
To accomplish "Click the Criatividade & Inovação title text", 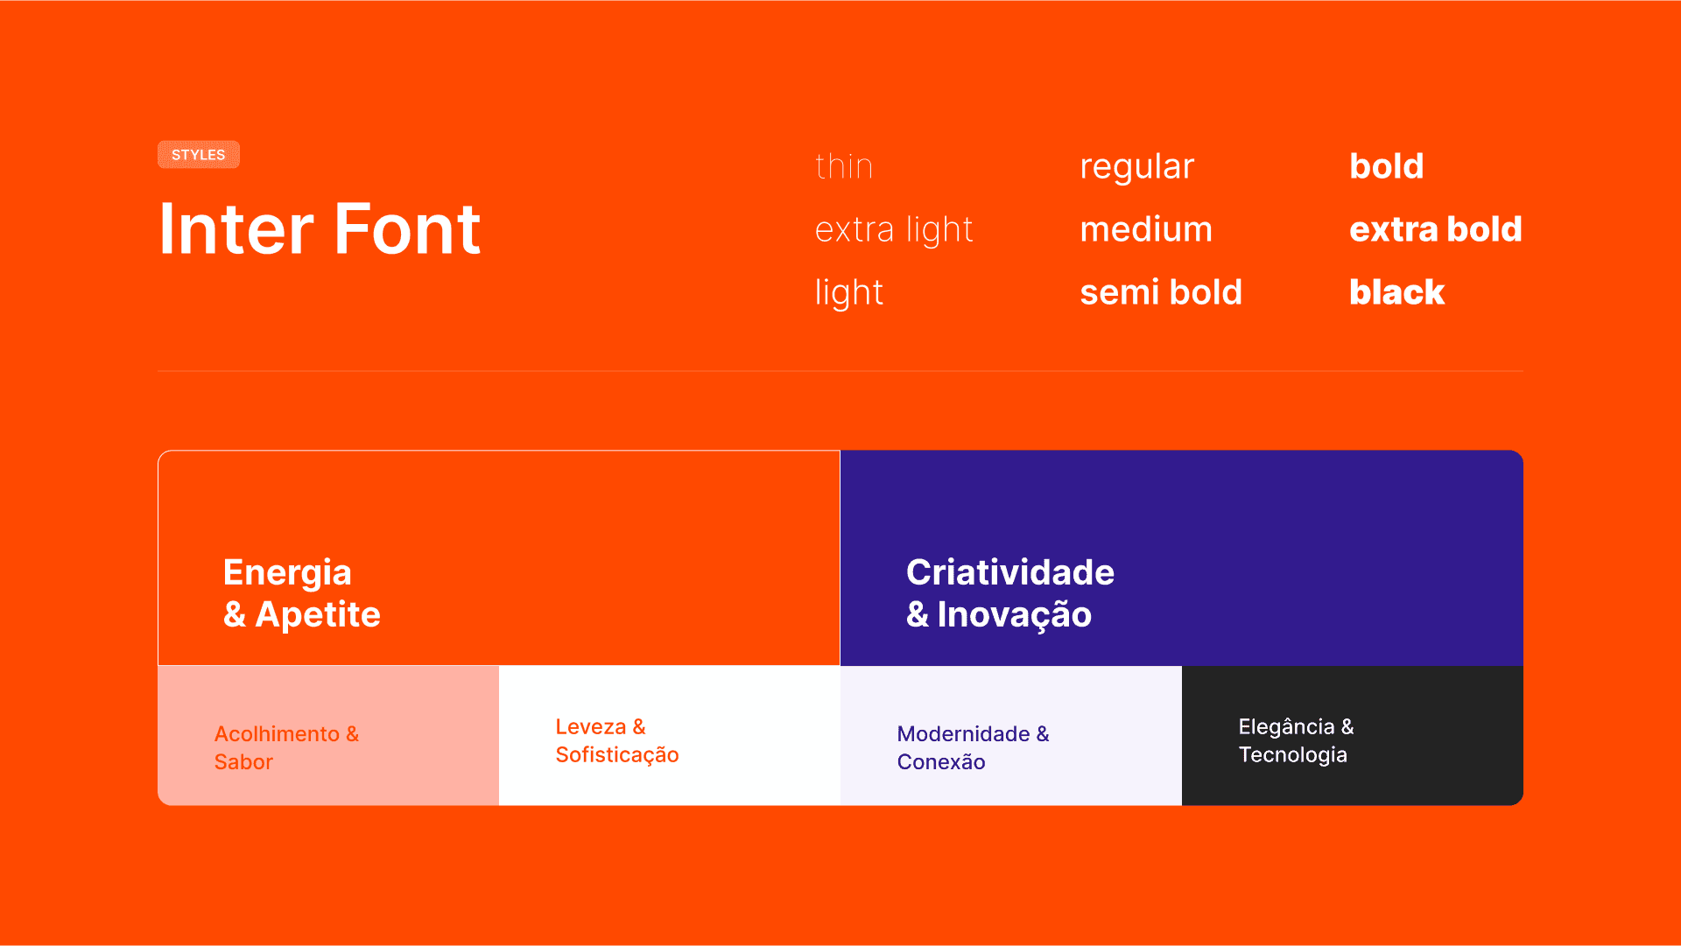I will coord(1010,593).
